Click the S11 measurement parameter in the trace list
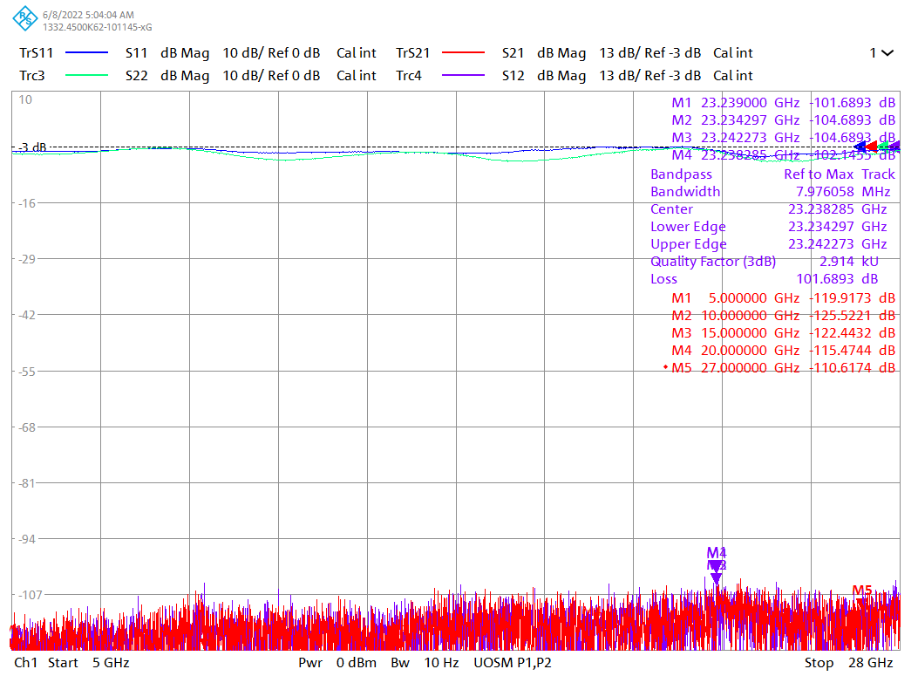Viewport: 918px width, 676px height. point(136,53)
